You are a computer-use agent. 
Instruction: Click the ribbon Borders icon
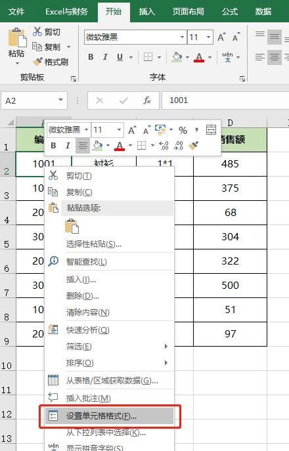point(148,57)
